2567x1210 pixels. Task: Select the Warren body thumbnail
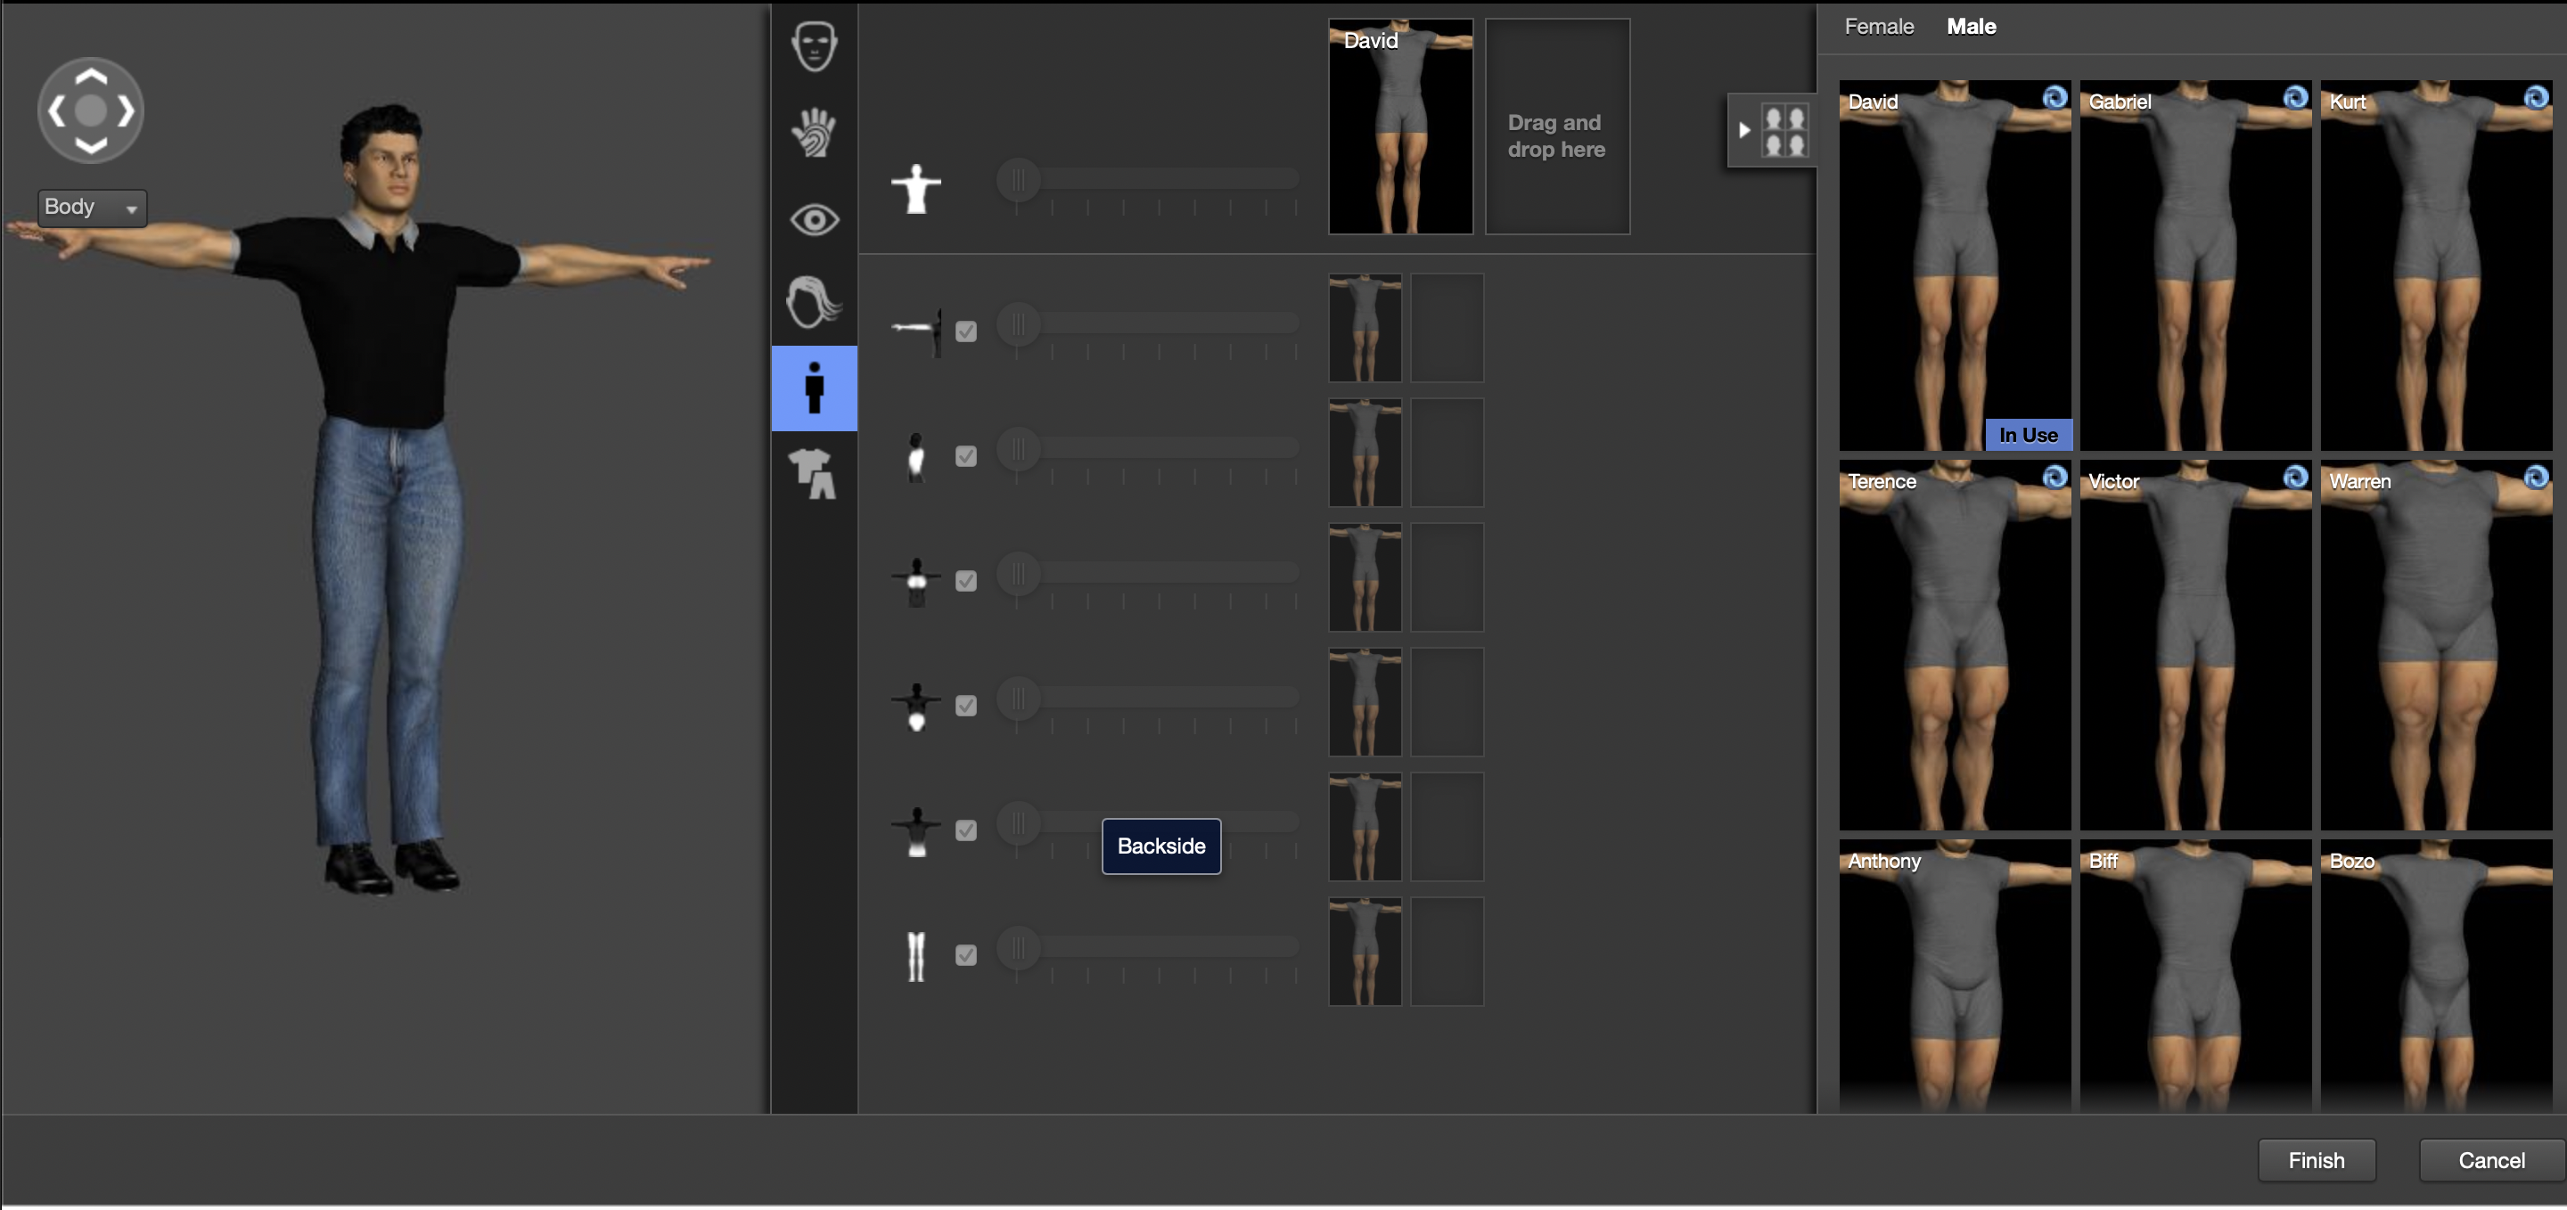coord(2437,644)
